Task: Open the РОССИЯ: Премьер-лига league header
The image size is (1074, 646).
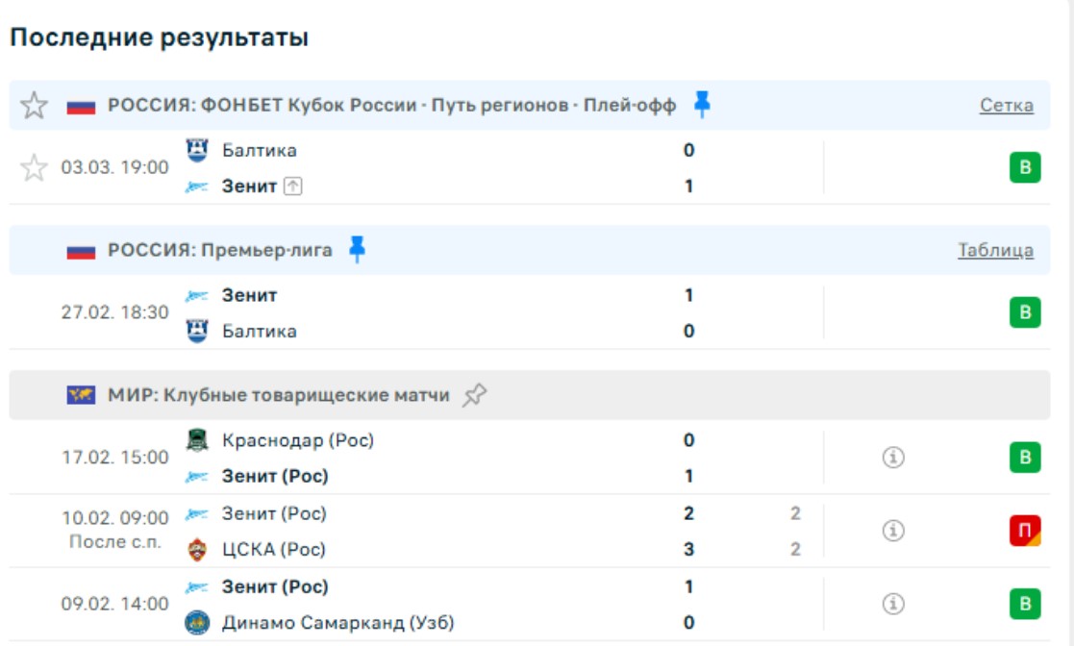Action: [220, 251]
